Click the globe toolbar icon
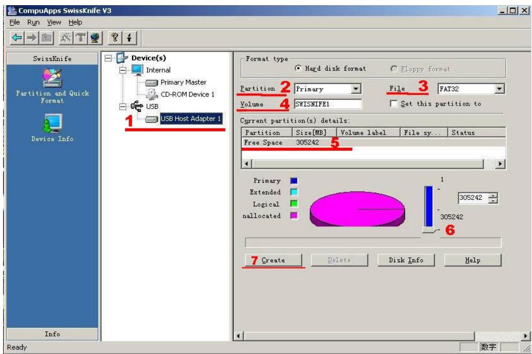This screenshot has width=532, height=354. [95, 38]
